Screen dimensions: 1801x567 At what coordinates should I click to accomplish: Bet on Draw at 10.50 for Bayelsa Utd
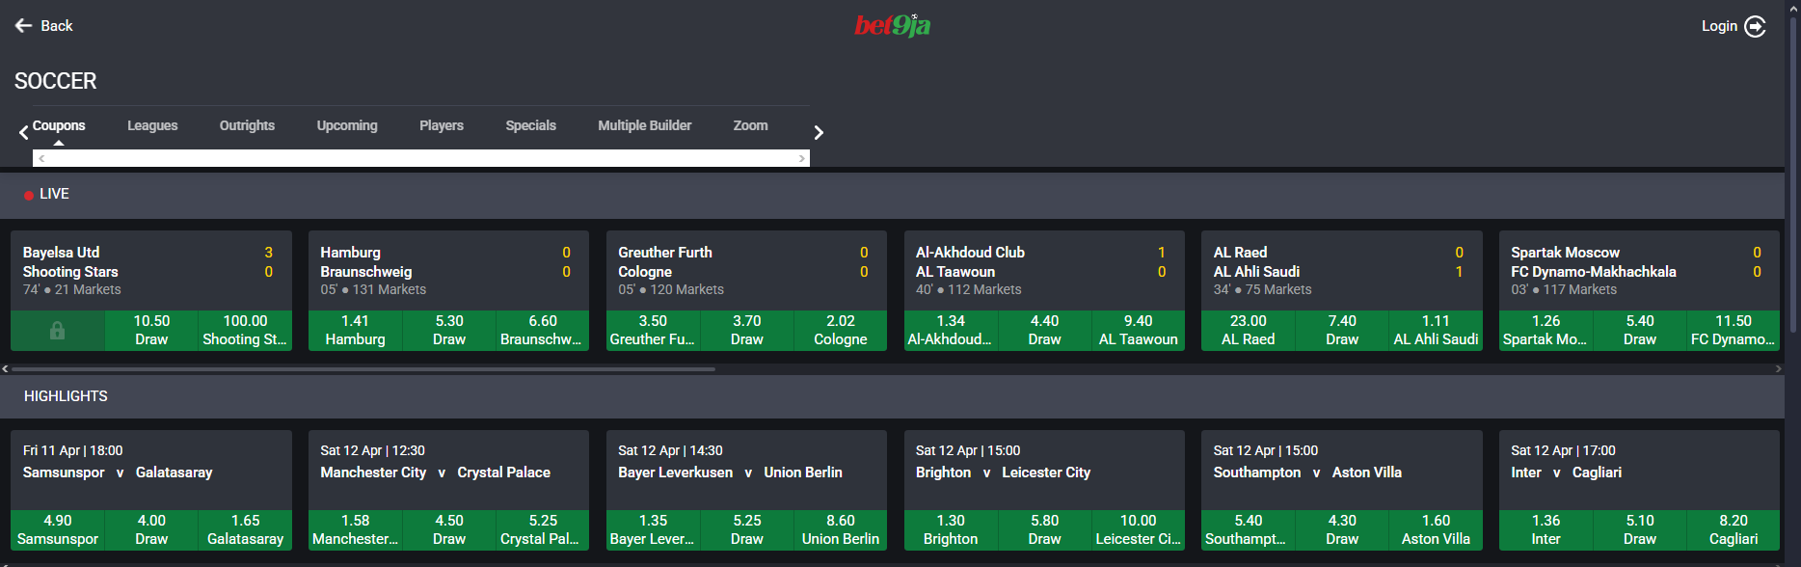coord(151,331)
